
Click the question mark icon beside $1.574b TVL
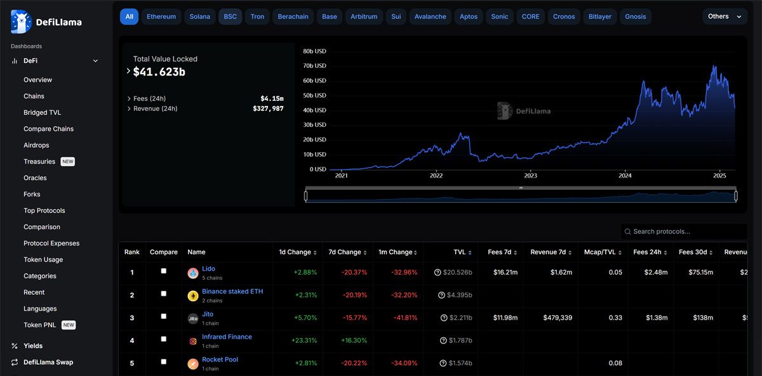tap(443, 363)
